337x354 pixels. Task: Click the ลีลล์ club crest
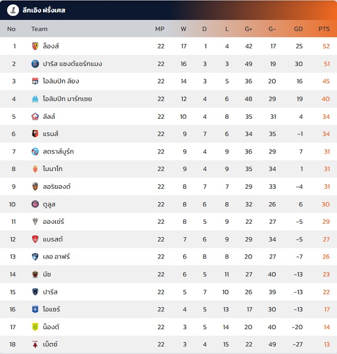click(x=35, y=117)
